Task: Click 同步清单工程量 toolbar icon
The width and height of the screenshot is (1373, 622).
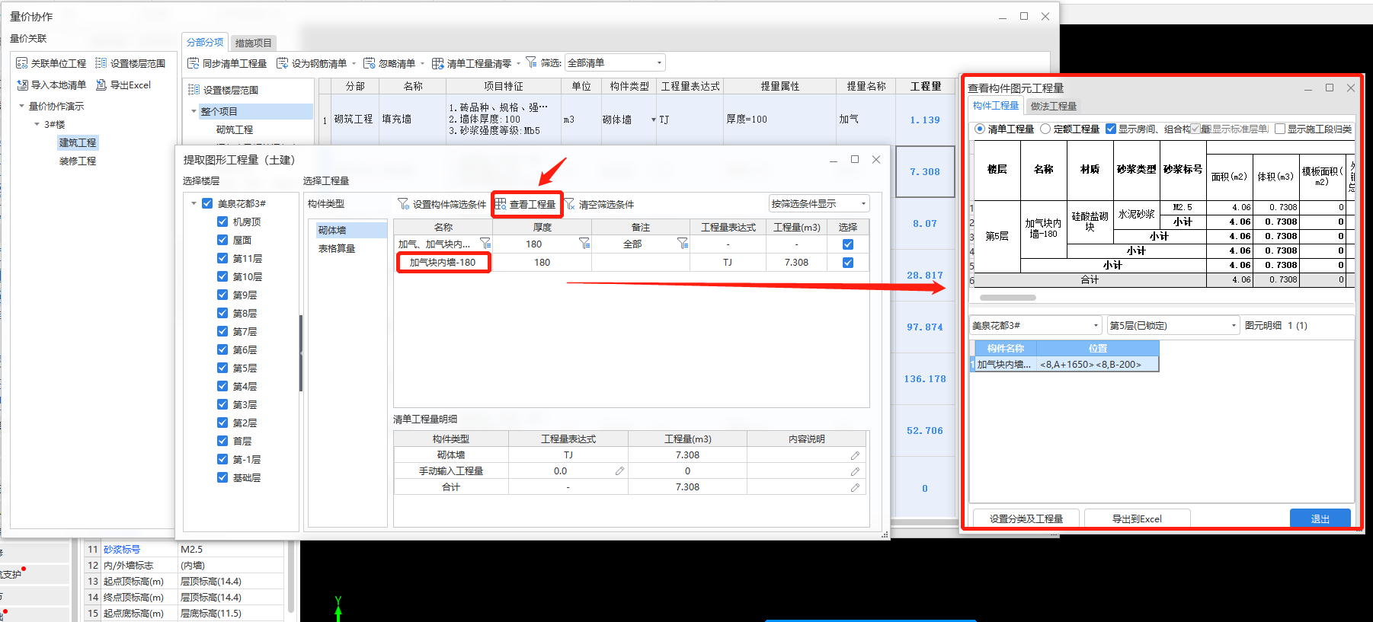Action: click(194, 63)
